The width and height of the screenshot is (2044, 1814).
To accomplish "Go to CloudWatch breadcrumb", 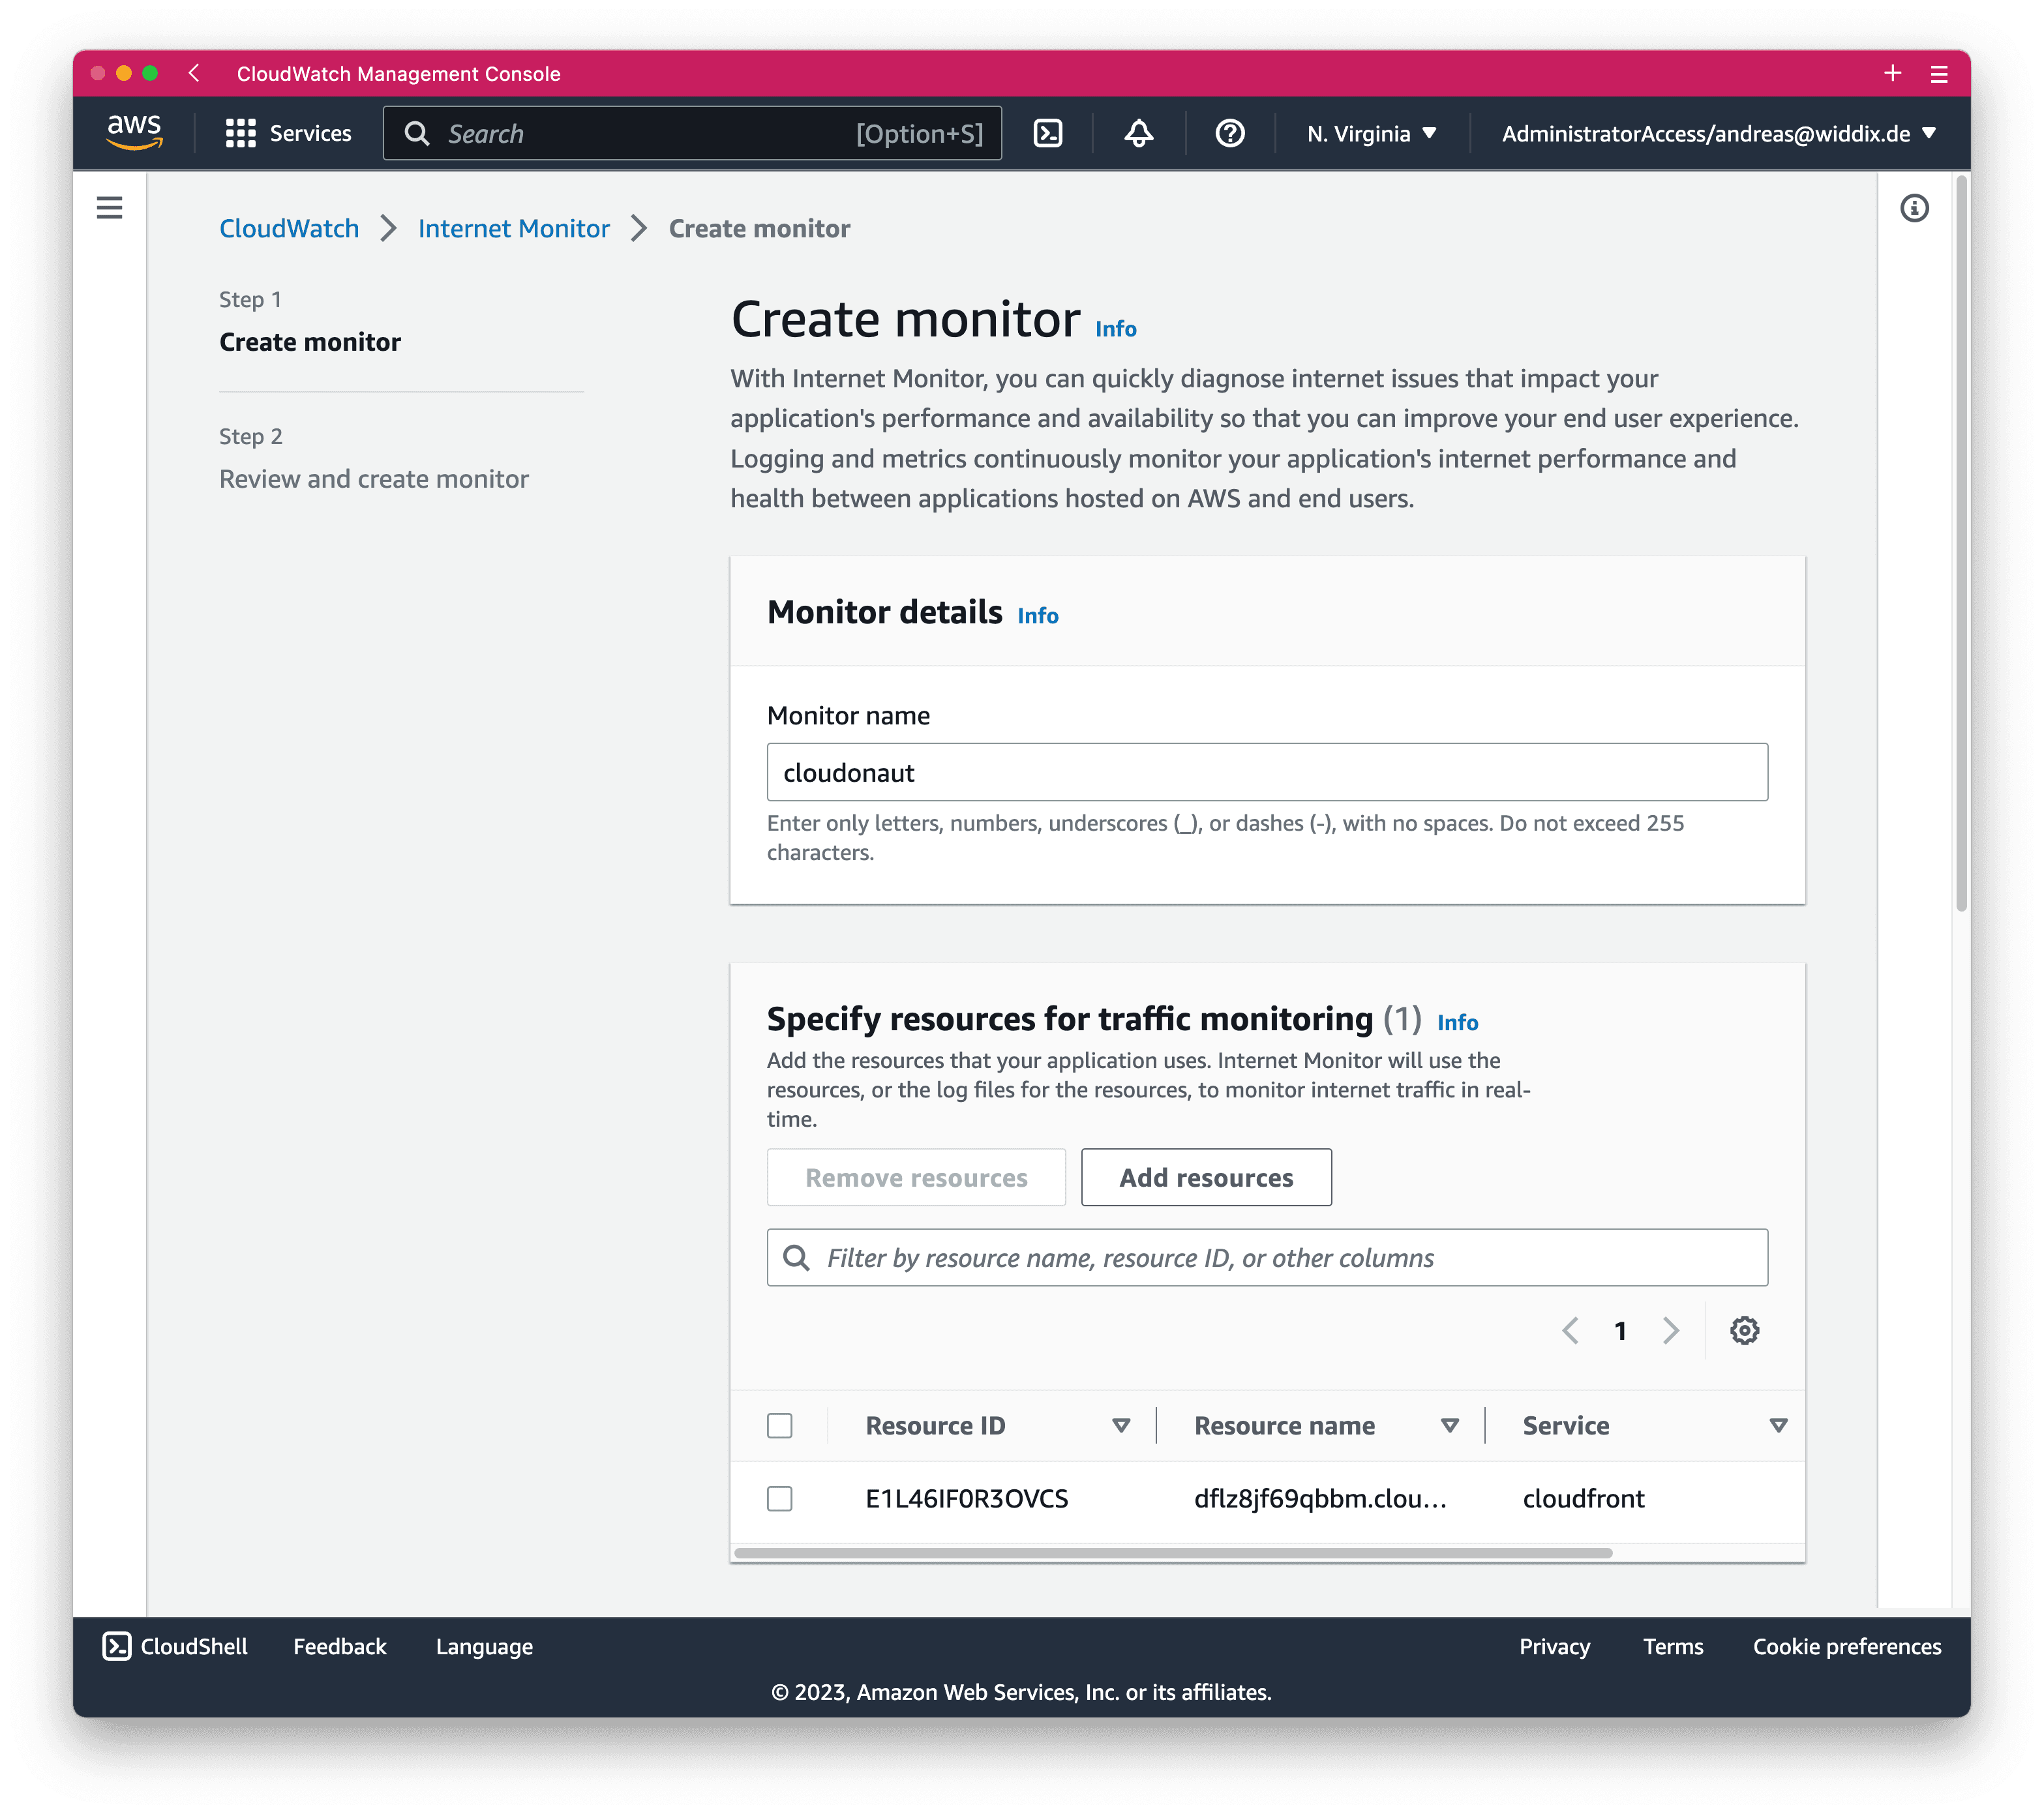I will (289, 229).
